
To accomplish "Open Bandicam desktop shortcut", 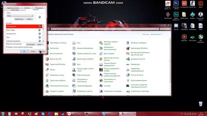I will click(x=184, y=38).
